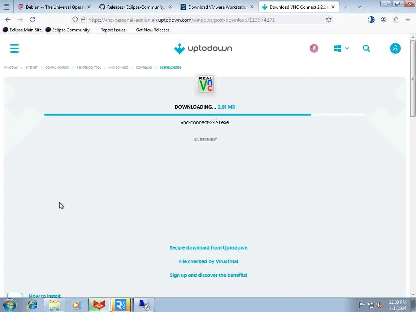Image resolution: width=416 pixels, height=312 pixels.
Task: Go to REMOTE CONTROL breadcrumb
Action: click(89, 68)
